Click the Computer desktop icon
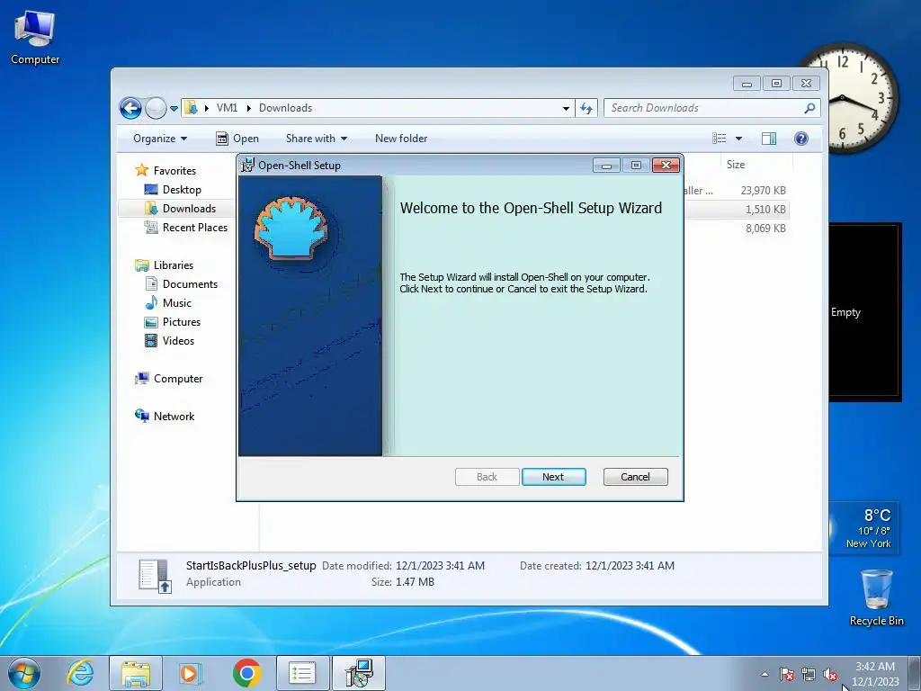Screen dimensions: 921x691 [35, 37]
